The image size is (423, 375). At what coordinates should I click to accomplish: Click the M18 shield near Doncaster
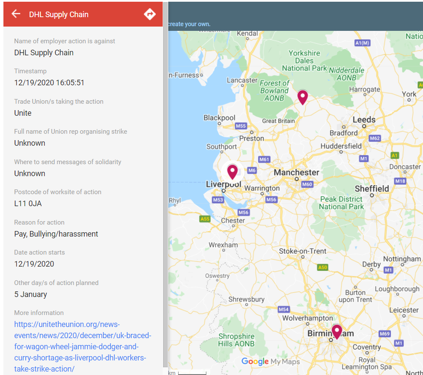point(400,181)
